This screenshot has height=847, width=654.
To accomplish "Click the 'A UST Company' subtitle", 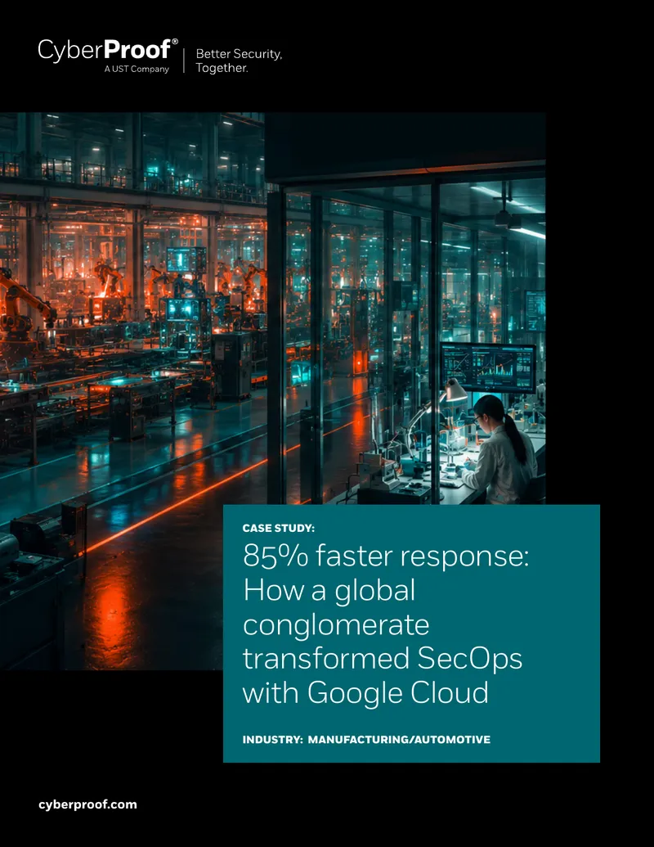I will pos(137,69).
